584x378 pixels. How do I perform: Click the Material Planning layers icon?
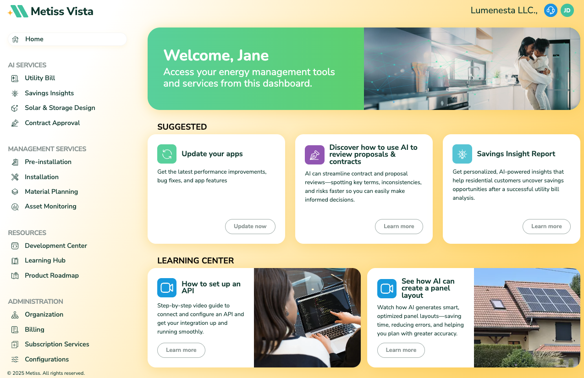pyautogui.click(x=15, y=192)
